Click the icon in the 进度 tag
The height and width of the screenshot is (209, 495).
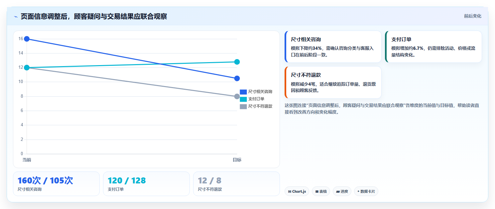[338, 192]
